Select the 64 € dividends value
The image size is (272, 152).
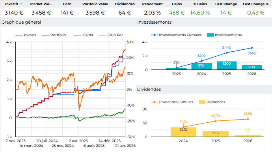125,13
